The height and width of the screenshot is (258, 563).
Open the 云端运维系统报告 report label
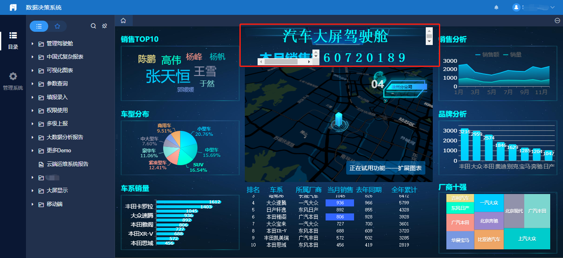67,164
